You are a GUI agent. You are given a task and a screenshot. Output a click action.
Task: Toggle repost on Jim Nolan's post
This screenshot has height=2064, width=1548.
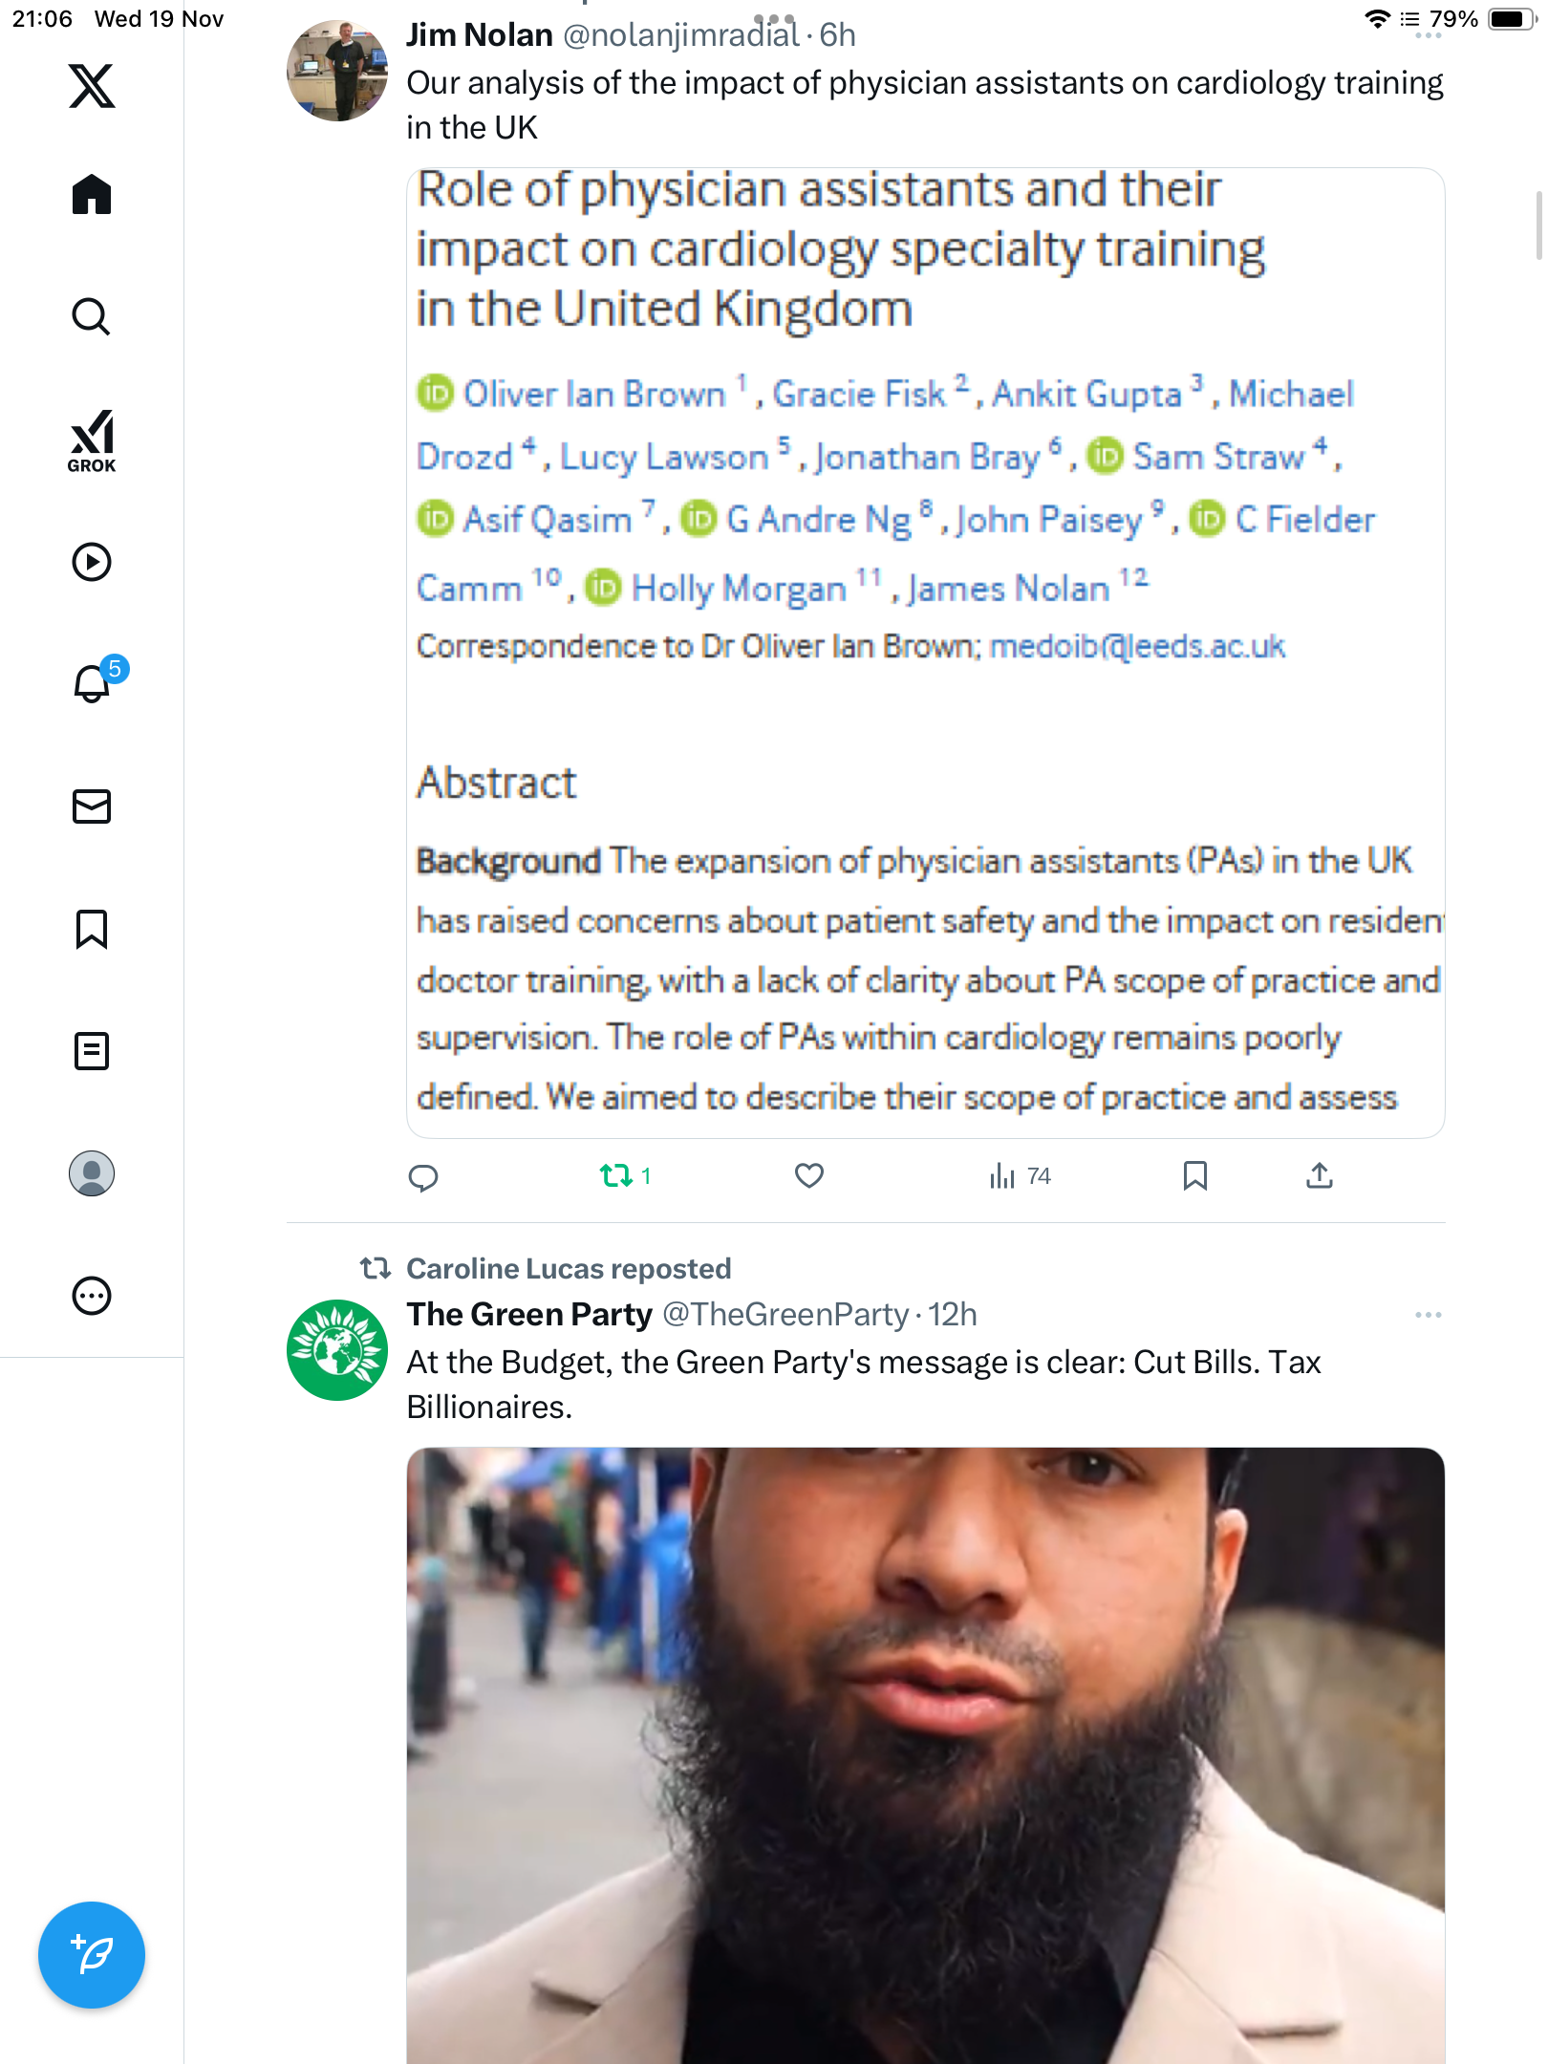coord(616,1175)
